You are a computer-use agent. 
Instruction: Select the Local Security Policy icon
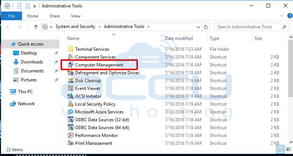[x=70, y=104]
